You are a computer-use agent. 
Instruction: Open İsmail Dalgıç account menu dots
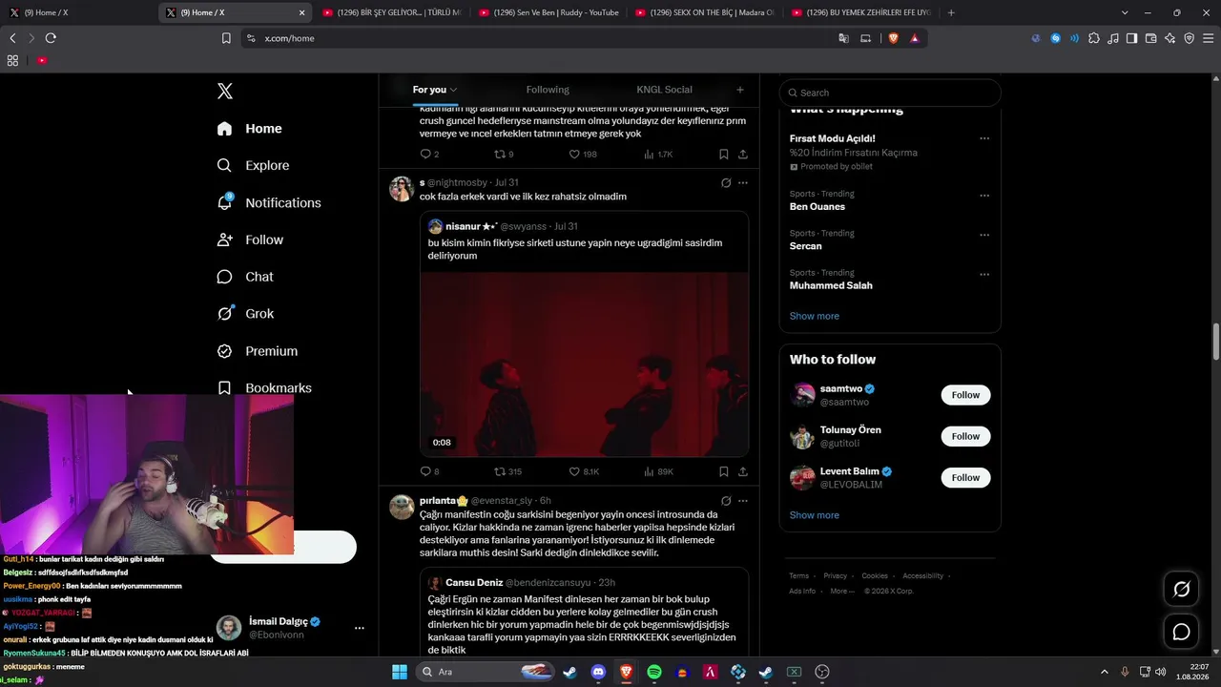(x=360, y=628)
